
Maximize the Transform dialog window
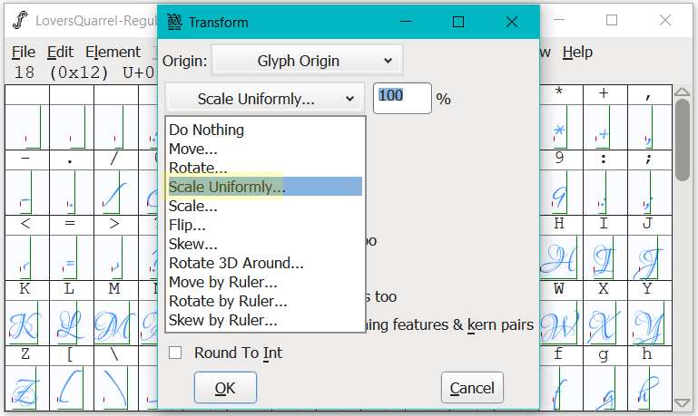click(x=458, y=22)
